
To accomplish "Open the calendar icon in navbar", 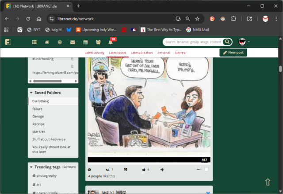I will tap(85, 43).
